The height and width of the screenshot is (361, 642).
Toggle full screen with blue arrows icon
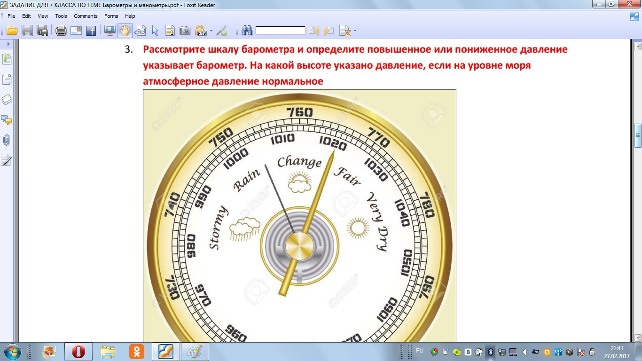point(634,16)
